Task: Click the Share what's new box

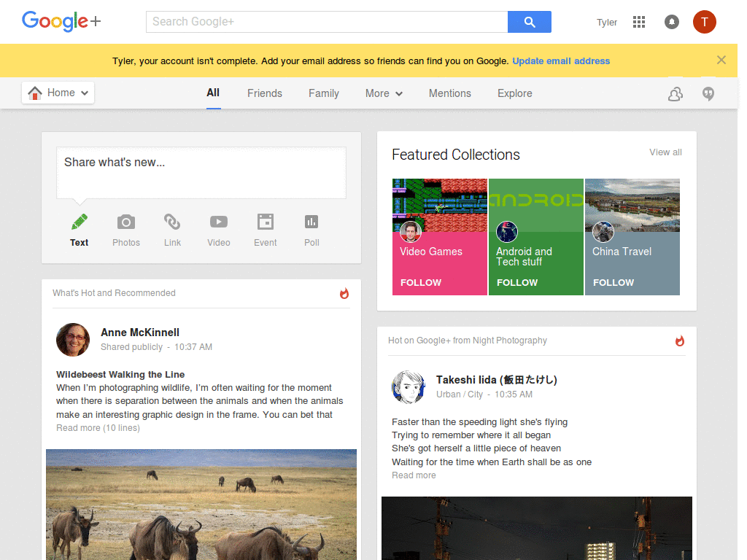Action: 201,172
